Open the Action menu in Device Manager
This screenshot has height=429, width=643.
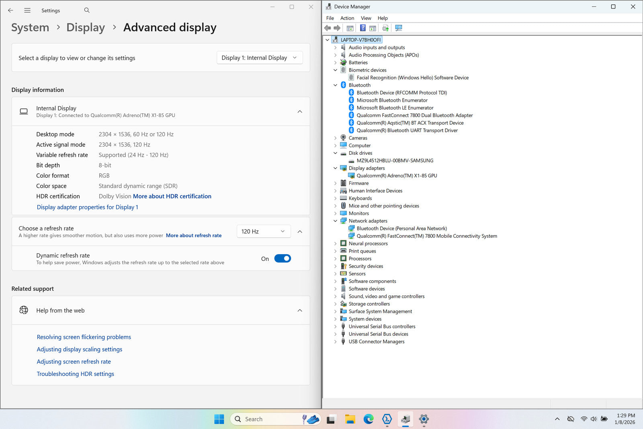click(x=347, y=18)
